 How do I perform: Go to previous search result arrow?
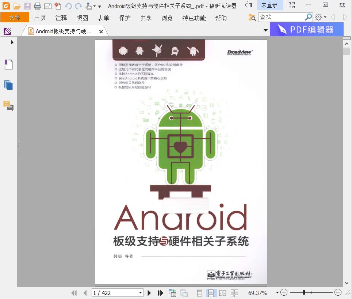[x=333, y=17]
